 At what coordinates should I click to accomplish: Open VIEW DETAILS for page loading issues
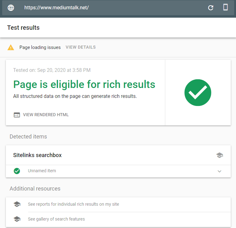click(81, 47)
